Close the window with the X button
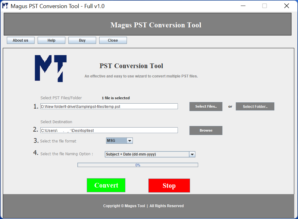Image resolution: width=298 pixels, height=219 pixels. pyautogui.click(x=286, y=6)
